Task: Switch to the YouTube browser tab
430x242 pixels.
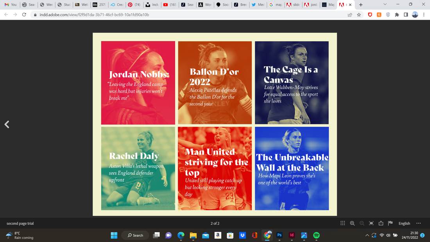Action: pyautogui.click(x=170, y=5)
